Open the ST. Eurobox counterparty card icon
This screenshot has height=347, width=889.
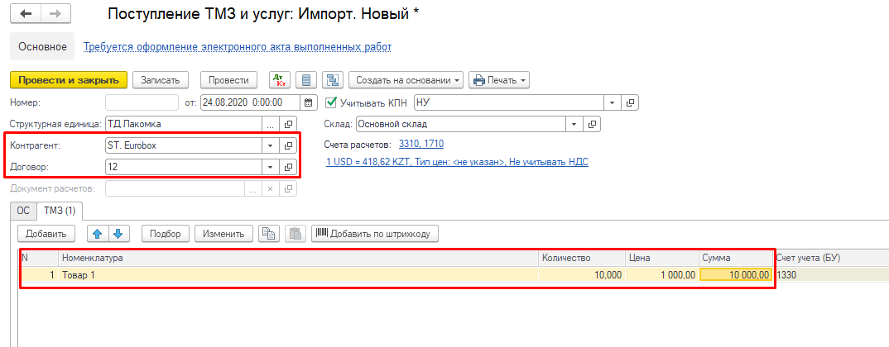point(288,145)
